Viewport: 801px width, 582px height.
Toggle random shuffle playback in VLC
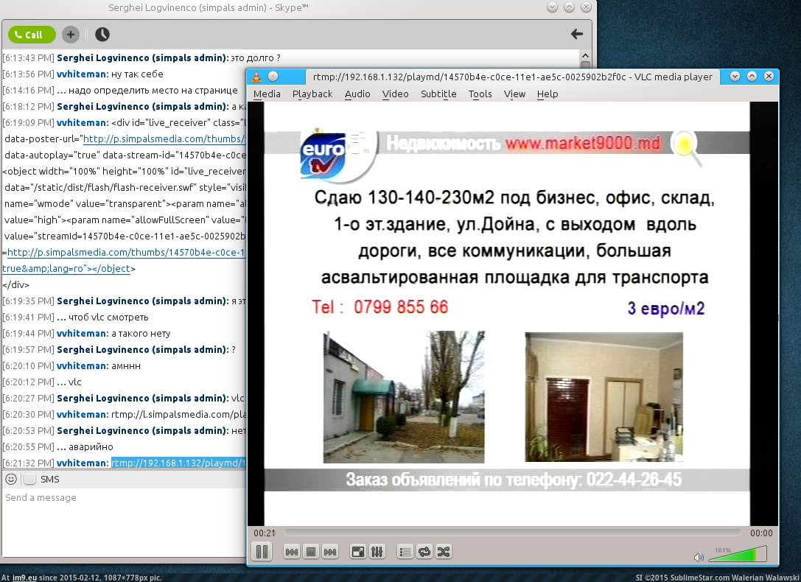point(443,552)
